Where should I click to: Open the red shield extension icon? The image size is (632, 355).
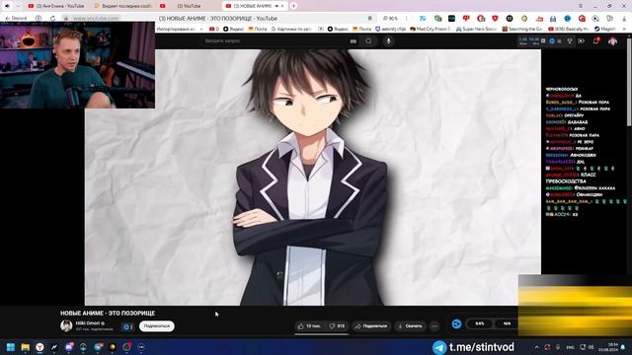495,19
